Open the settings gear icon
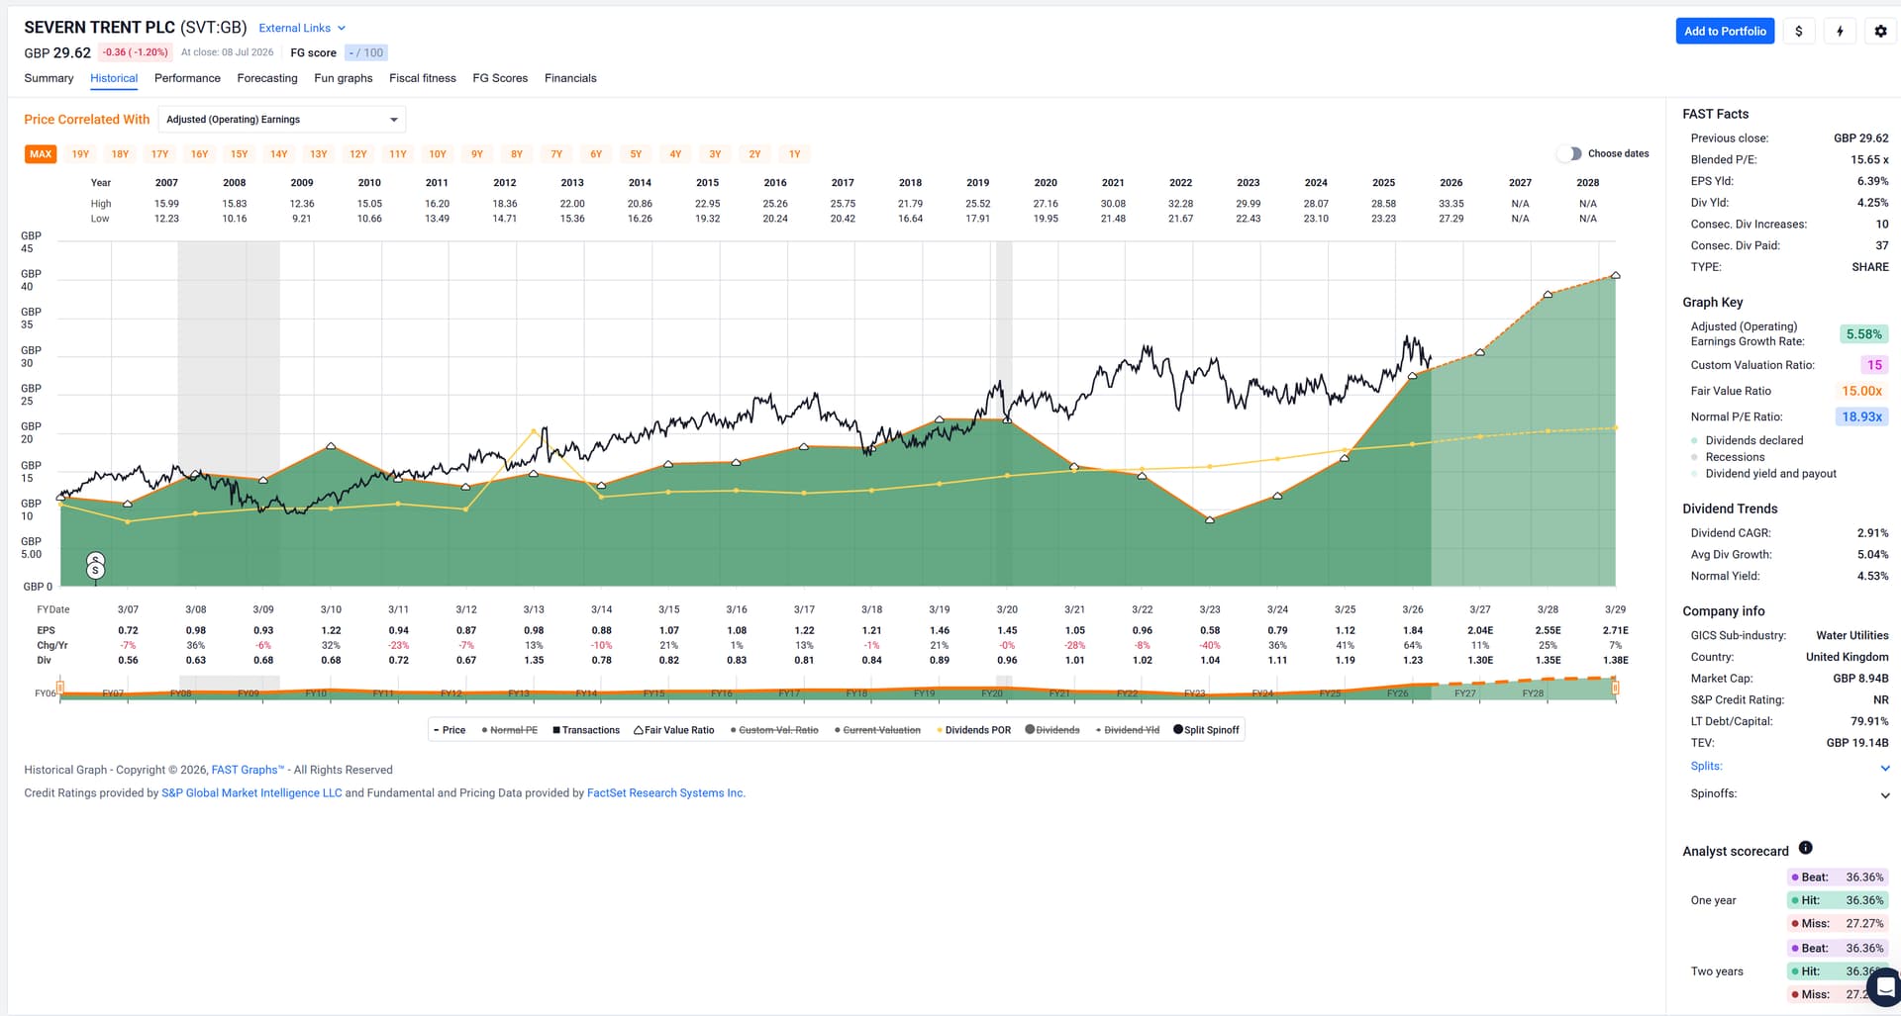 point(1880,31)
